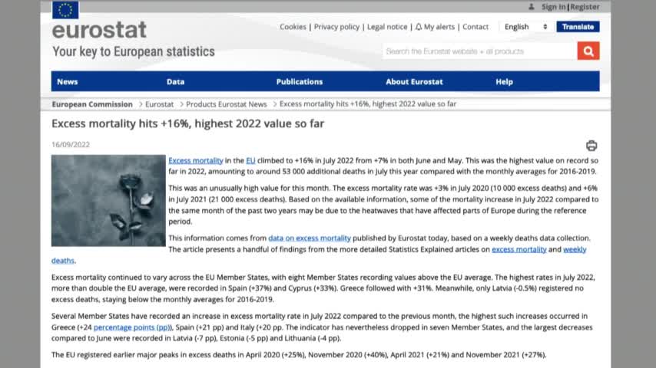Click the last breadcrumb, Excess mortality hits +16%

point(368,104)
